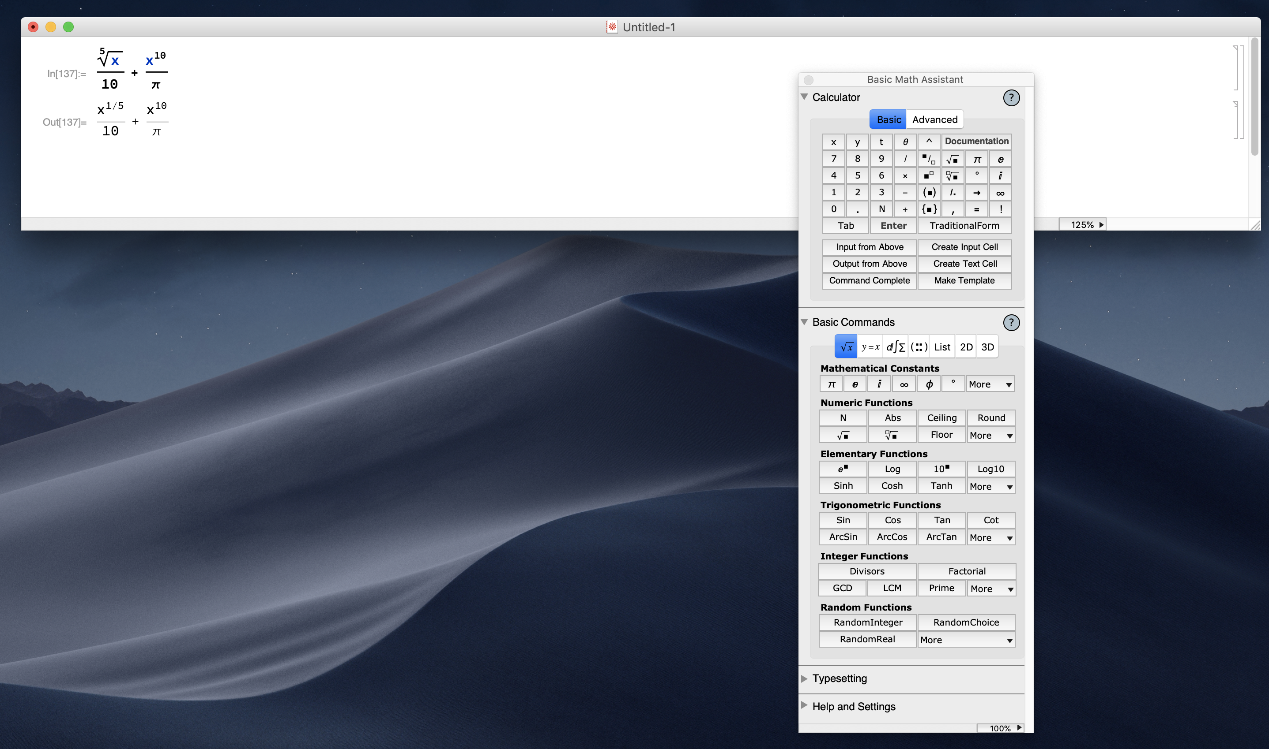Image resolution: width=1269 pixels, height=749 pixels.
Task: Open the Trigonometric Functions More dropdown
Action: 990,537
